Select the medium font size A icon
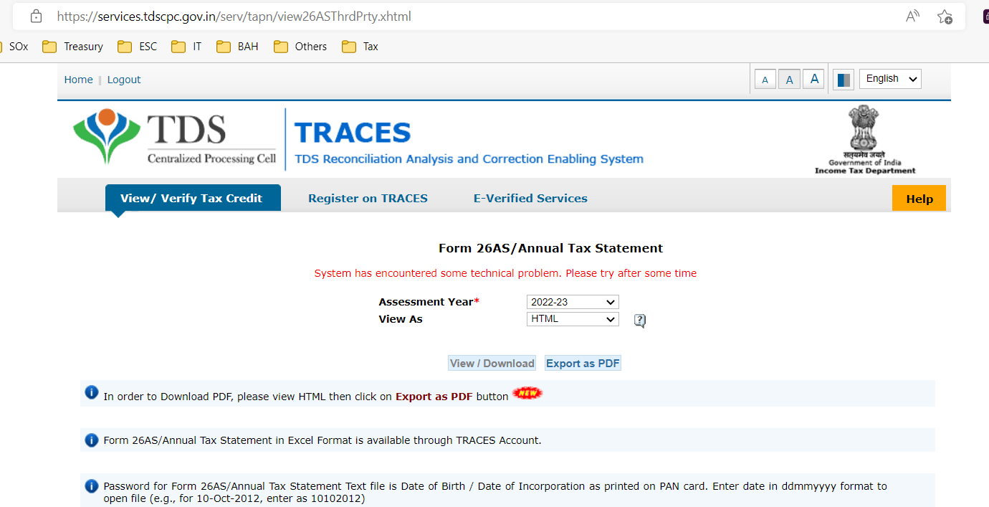This screenshot has height=507, width=989. point(789,80)
